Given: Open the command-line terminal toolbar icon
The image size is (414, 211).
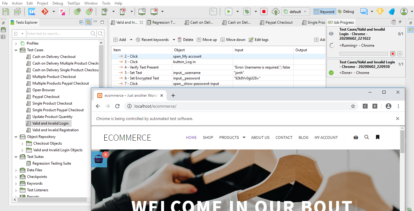Looking at the screenshot, I should [213, 12].
